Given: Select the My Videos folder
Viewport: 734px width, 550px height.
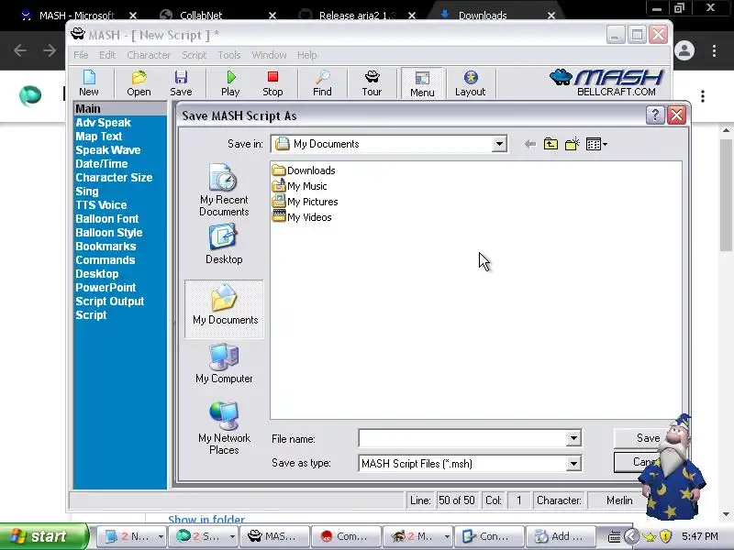Looking at the screenshot, I should [x=302, y=217].
